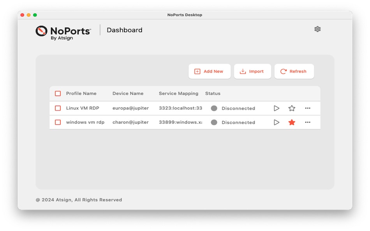
Task: Click the Linux VM RDP disconnected status dot
Action: click(x=214, y=108)
